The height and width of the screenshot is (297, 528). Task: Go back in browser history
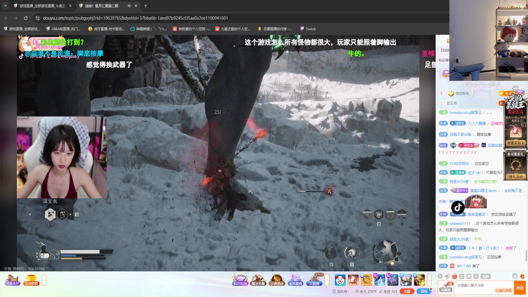pyautogui.click(x=6, y=18)
